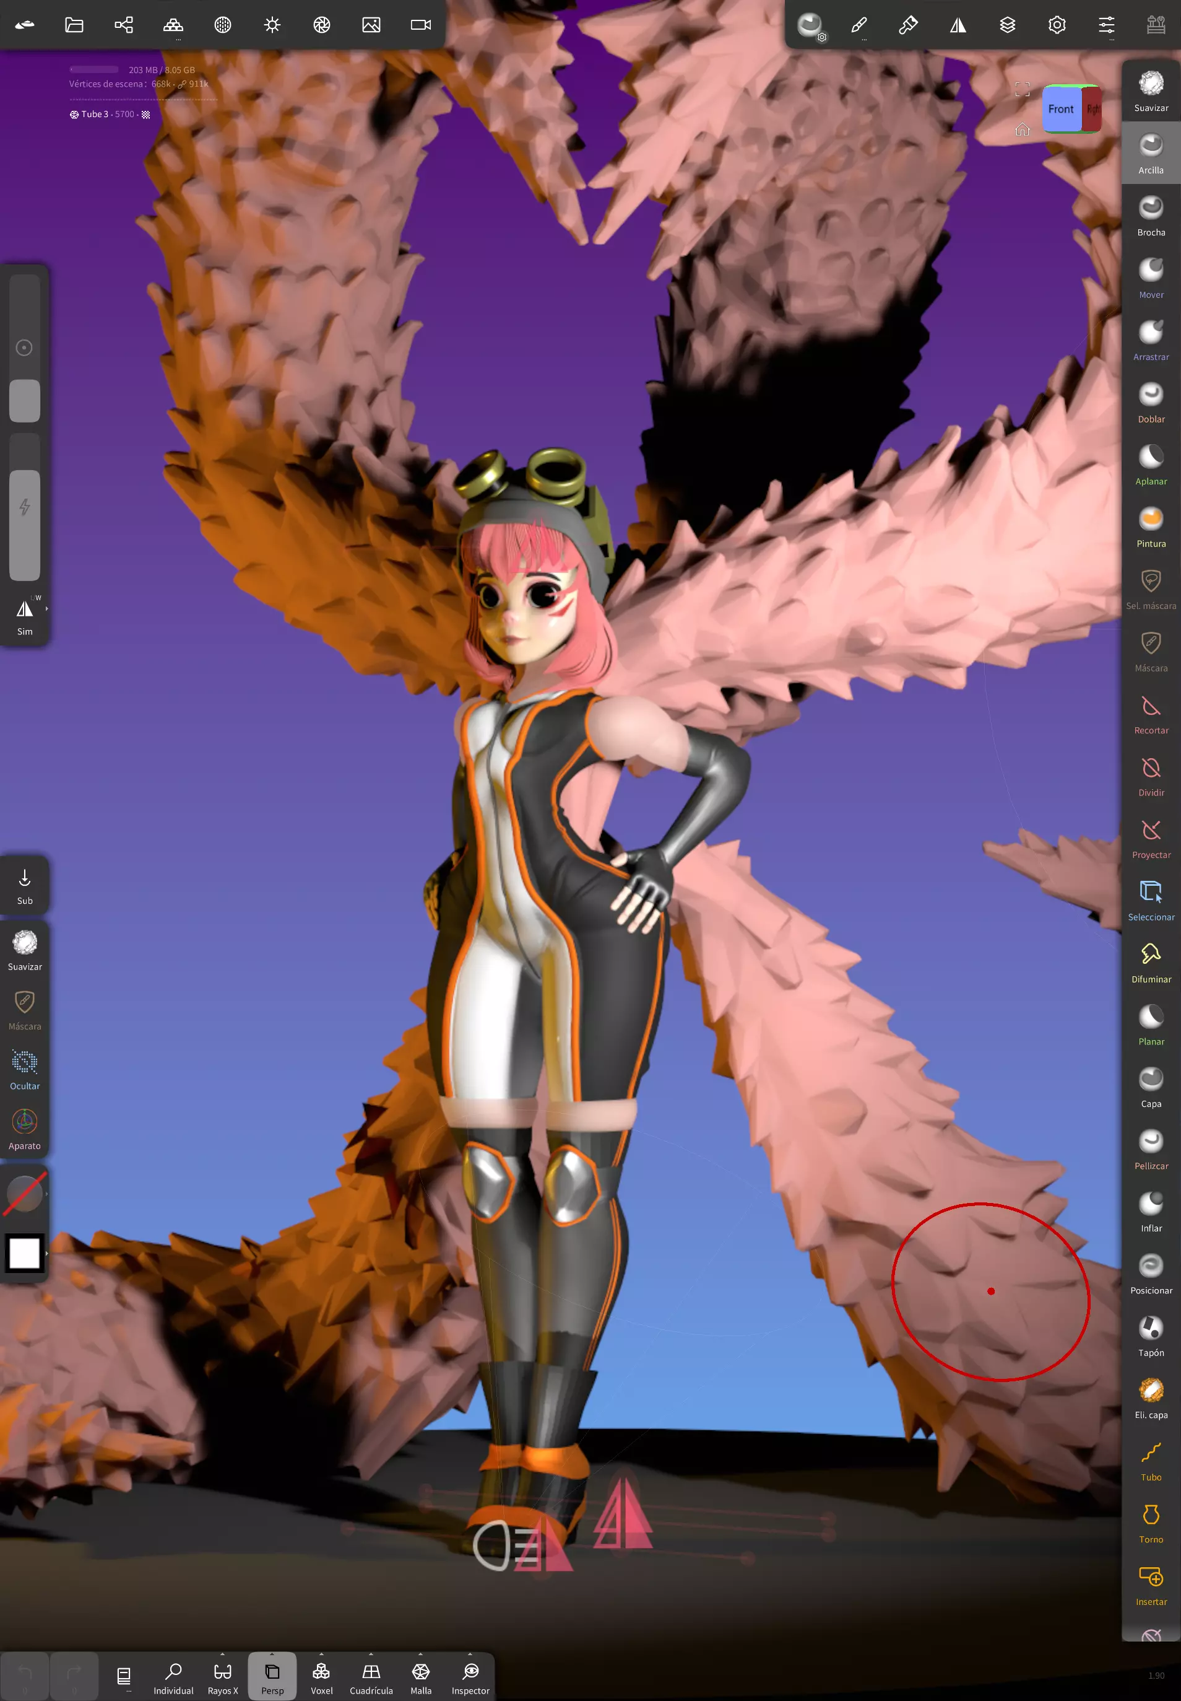The height and width of the screenshot is (1701, 1181).
Task: Open the gear settings menu
Action: (1057, 25)
